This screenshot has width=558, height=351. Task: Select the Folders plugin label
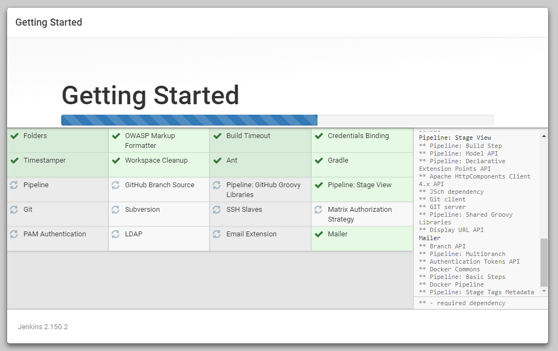35,135
